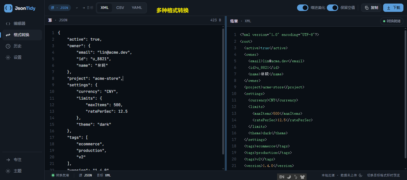
Task: Click the code brackets icon beside 编辑器
Action: pos(8,24)
